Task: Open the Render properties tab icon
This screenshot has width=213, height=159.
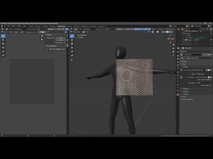Action: 178,56
